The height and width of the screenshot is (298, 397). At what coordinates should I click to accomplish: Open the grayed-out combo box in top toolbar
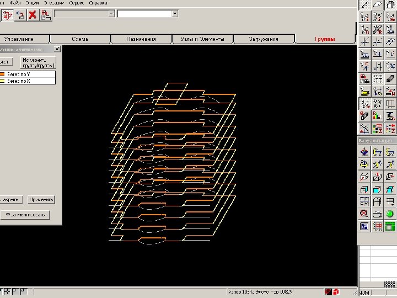pyautogui.click(x=84, y=13)
